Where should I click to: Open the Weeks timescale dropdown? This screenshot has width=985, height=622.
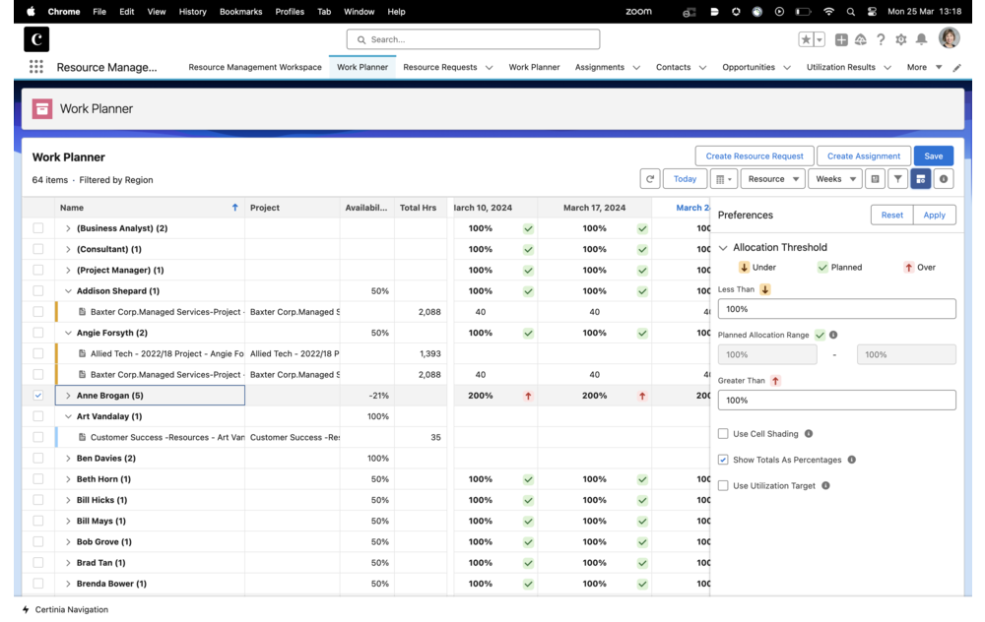point(834,178)
